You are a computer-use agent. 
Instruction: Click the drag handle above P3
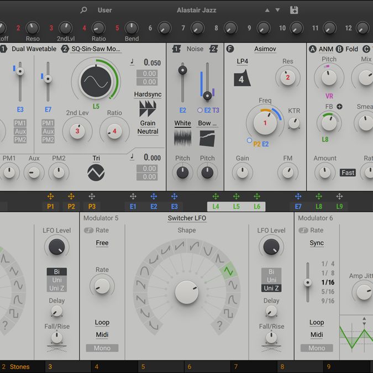(x=92, y=196)
